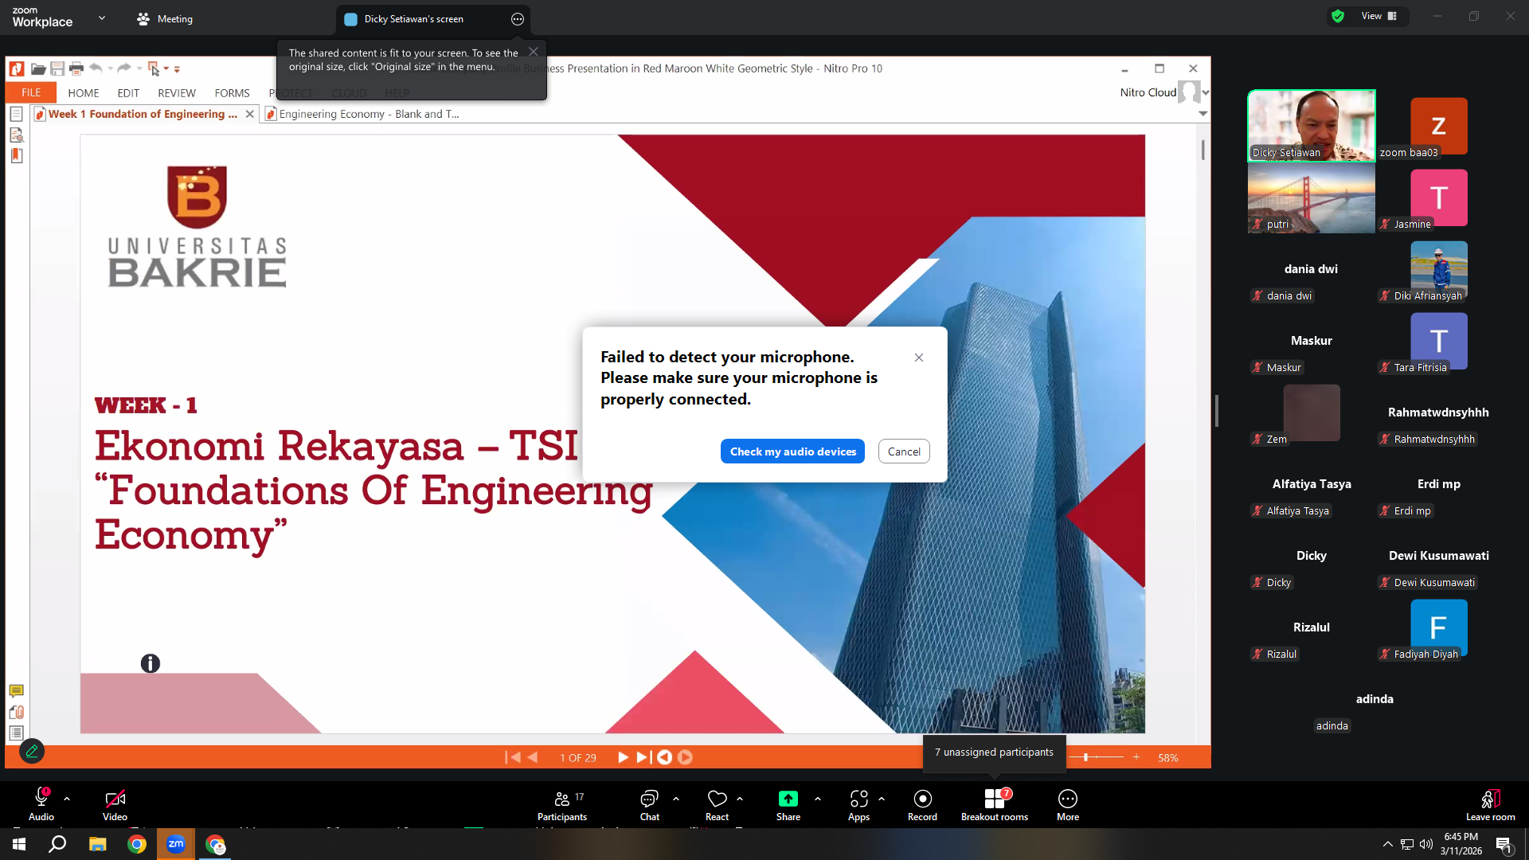Screen dimensions: 1529x860
Task: Increase zoom with the plus button
Action: coord(1136,757)
